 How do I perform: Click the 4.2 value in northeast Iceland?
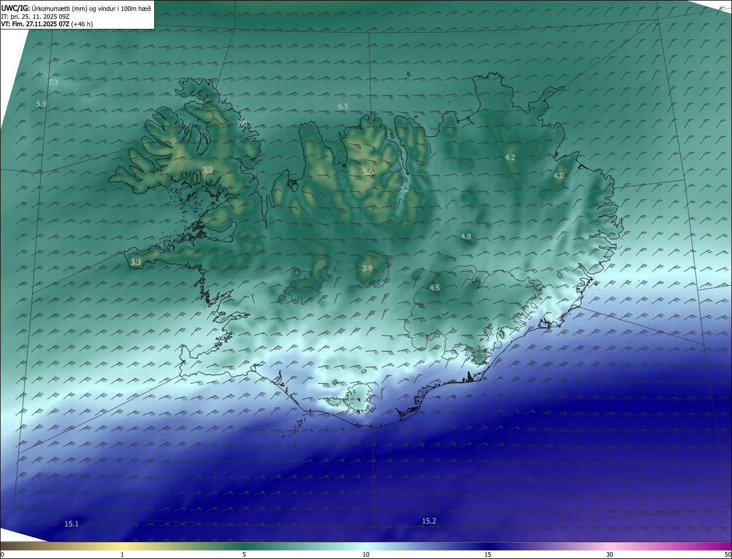tap(510, 158)
